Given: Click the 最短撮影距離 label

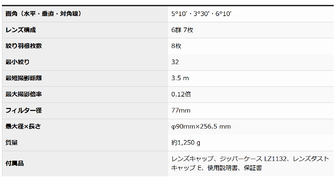Looking at the screenshot, I should pyautogui.click(x=24, y=78).
